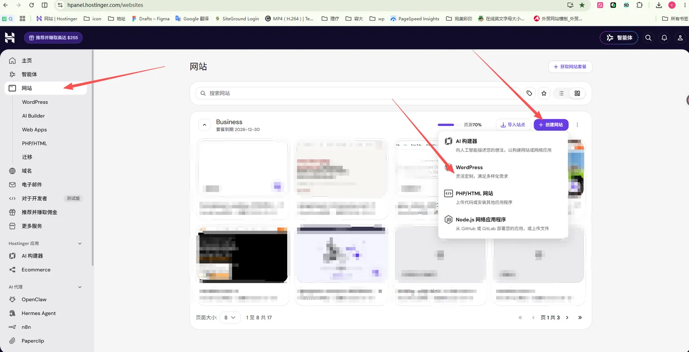Focus the 搜索网站 search field
The width and height of the screenshot is (689, 352).
[x=357, y=93]
